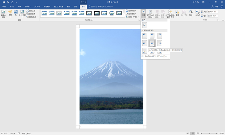Pick the top-left text wrap position option
Screen dimensions: 225x135
coord(144,35)
